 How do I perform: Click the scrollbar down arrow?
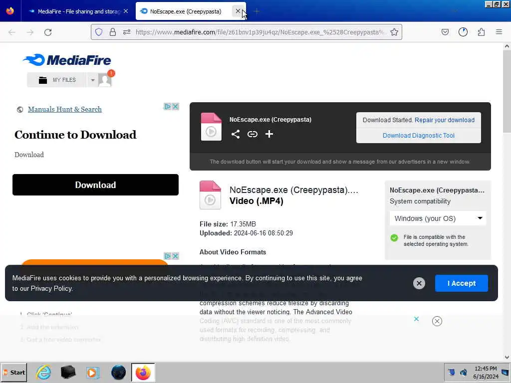coord(507,357)
